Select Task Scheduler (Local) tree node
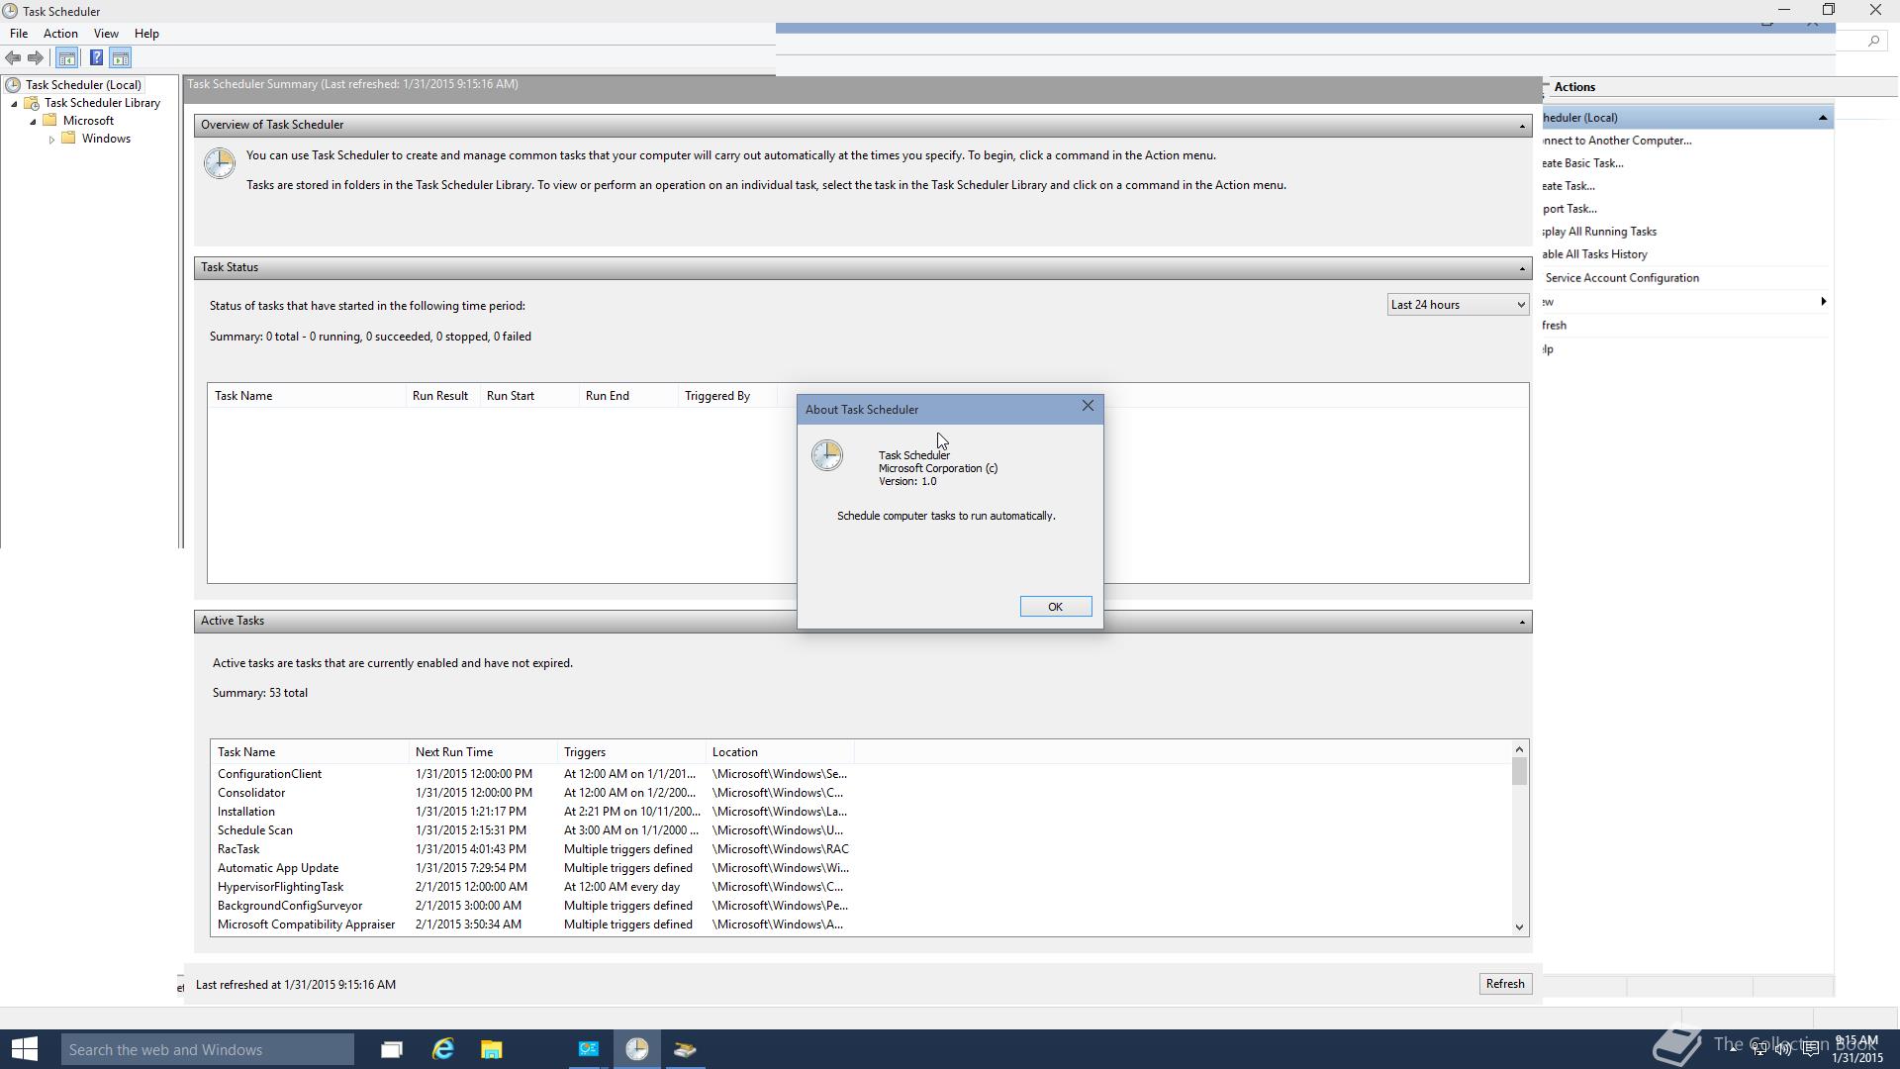This screenshot has width=1900, height=1069. pyautogui.click(x=83, y=85)
